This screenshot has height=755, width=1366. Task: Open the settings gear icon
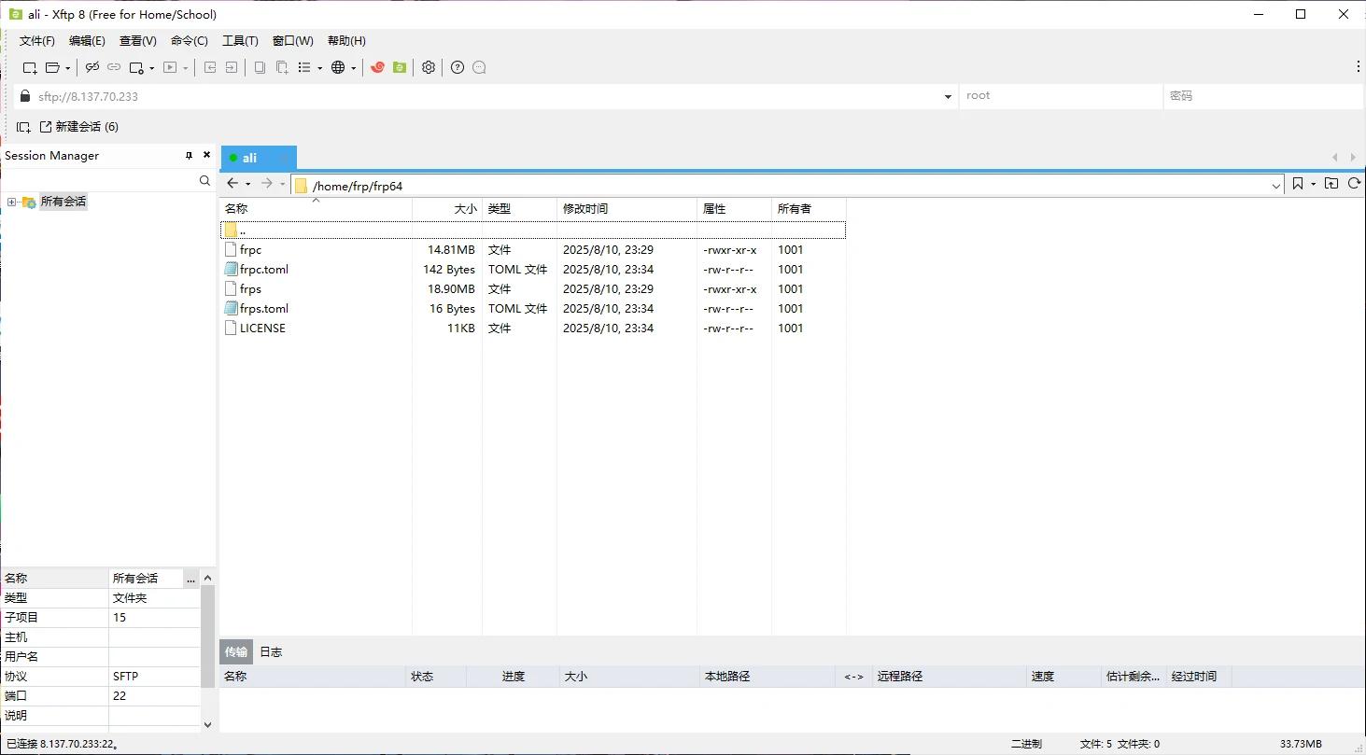click(429, 67)
